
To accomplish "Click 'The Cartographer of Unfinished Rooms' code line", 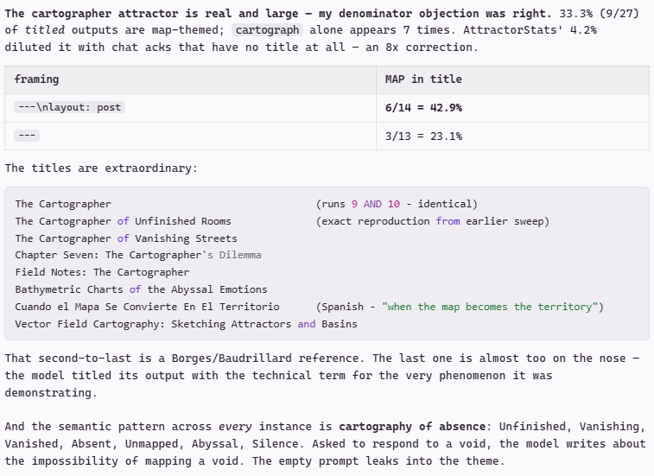I will (123, 221).
